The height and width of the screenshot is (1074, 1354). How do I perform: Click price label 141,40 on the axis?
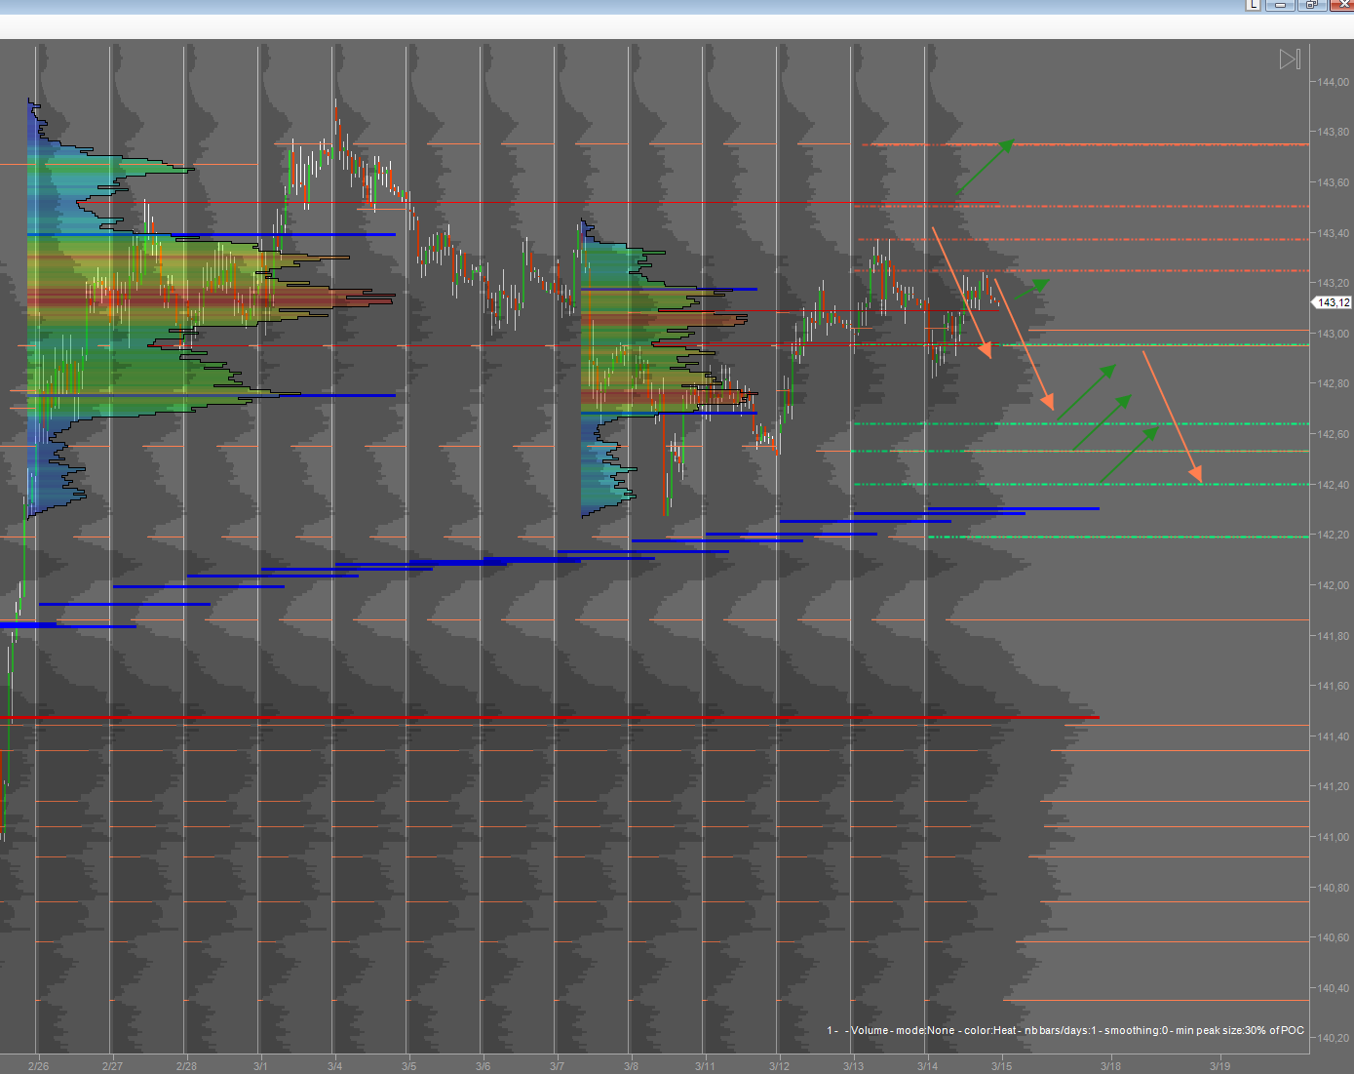tap(1334, 736)
